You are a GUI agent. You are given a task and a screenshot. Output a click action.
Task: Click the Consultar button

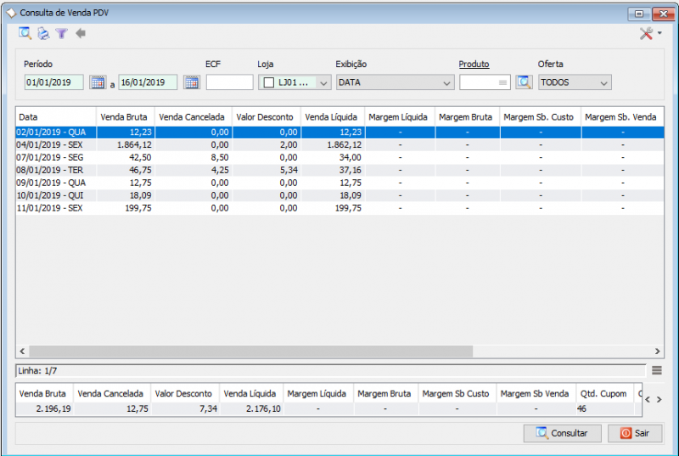562,433
